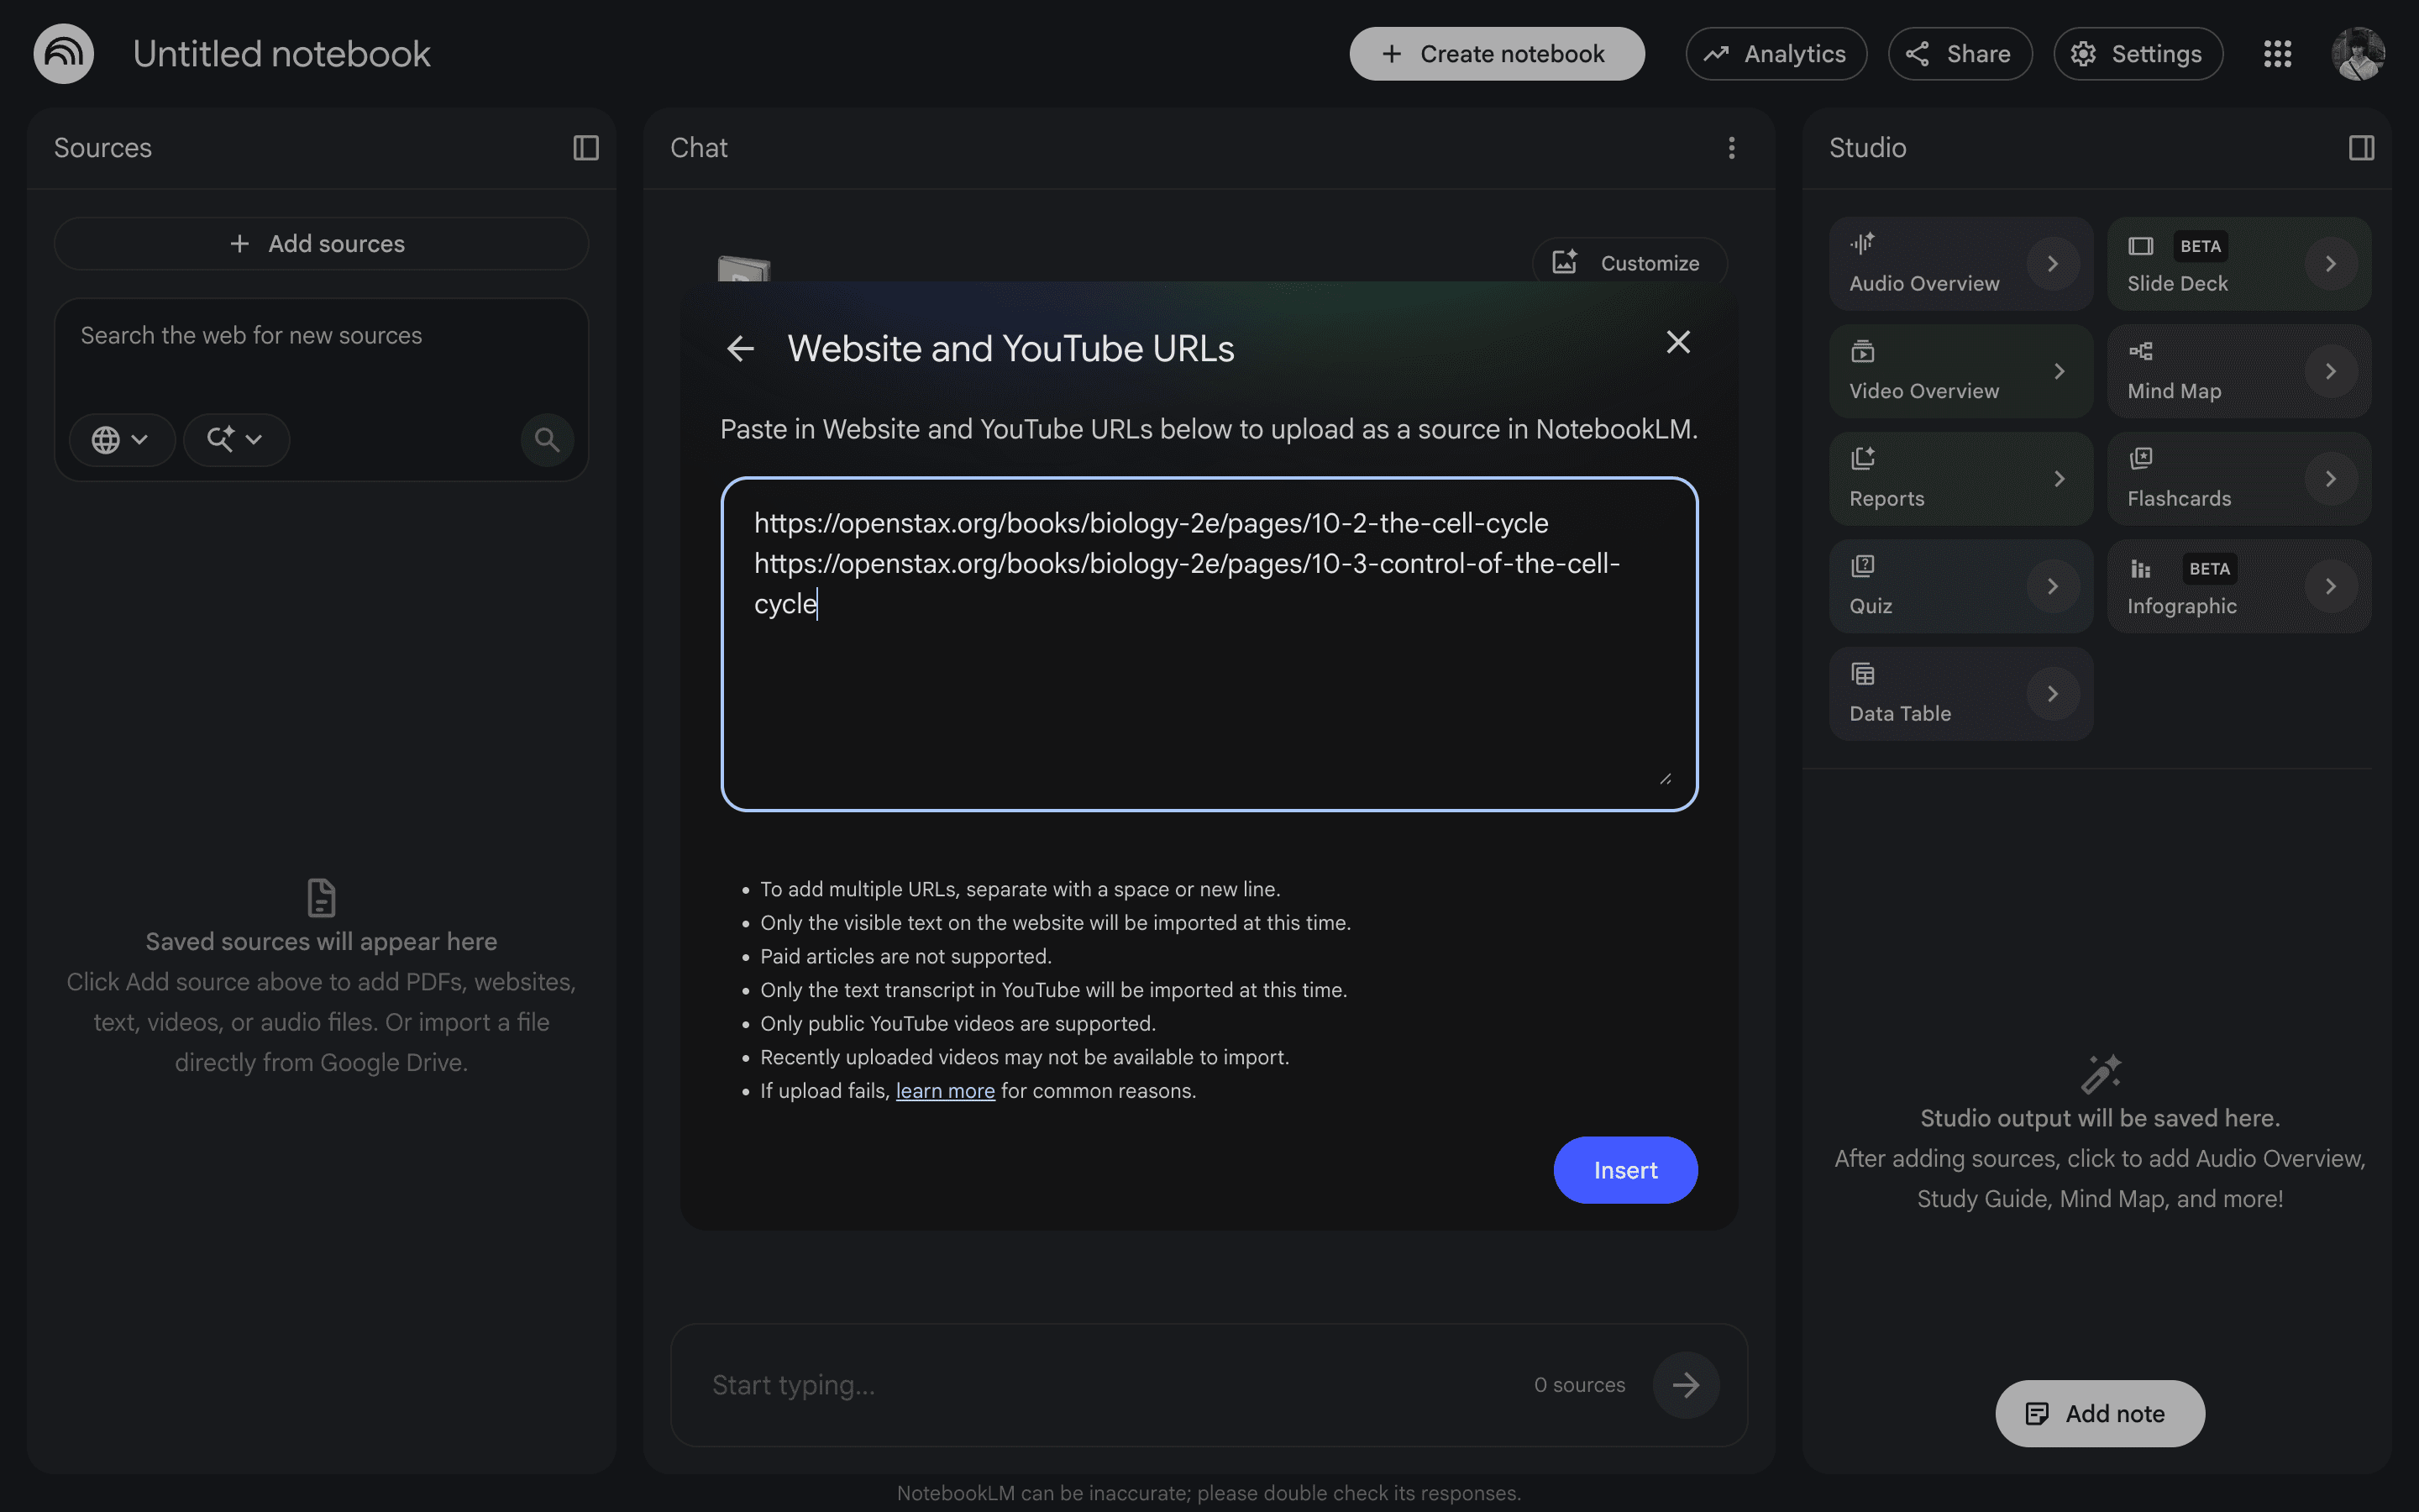Viewport: 2419px width, 1512px height.
Task: Open the Google apps grid
Action: [x=2277, y=54]
